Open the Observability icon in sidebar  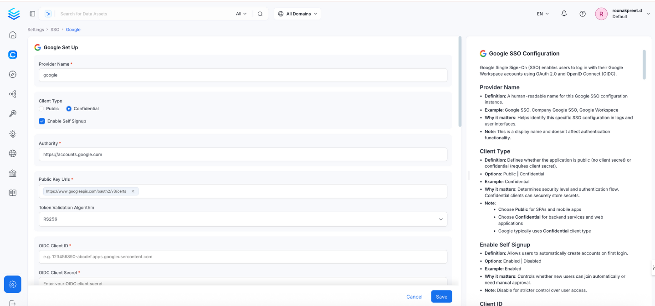pos(13,114)
